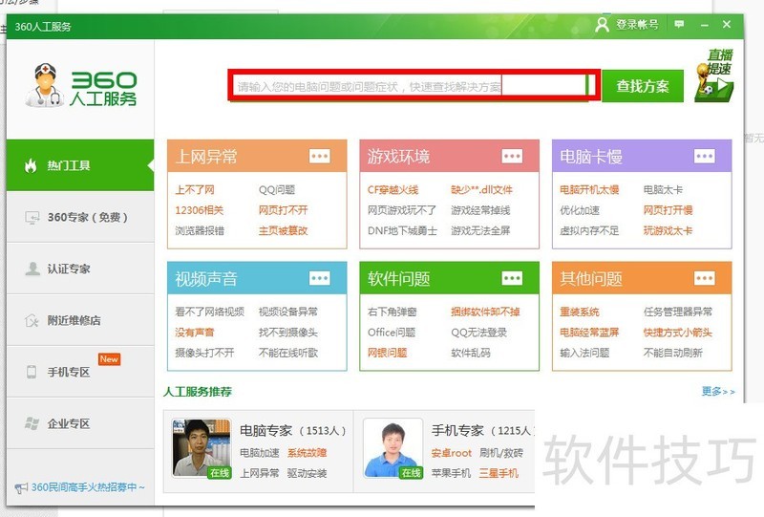Open the 附近维修店 sidebar tab
Screen dimensions: 764x517
click(x=80, y=320)
